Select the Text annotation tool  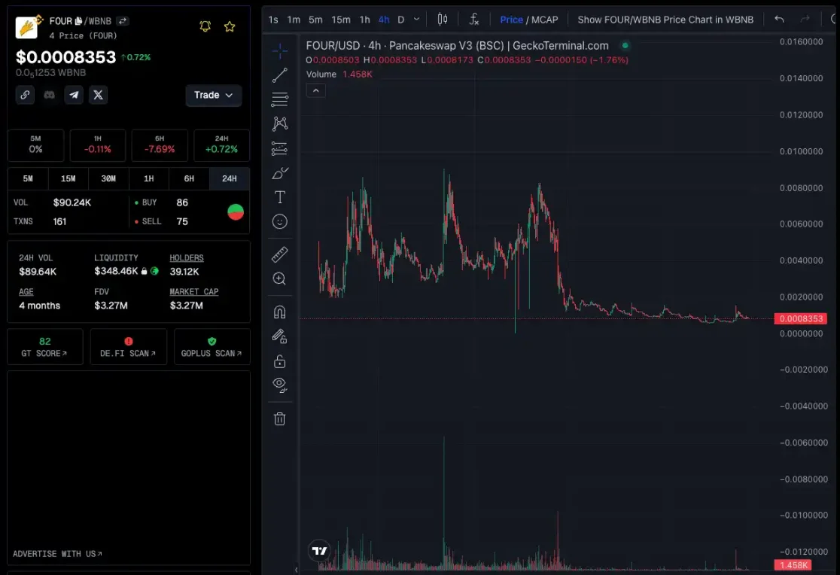pos(279,197)
